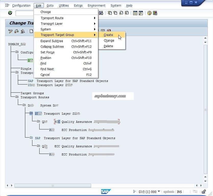Click the Generate Shortcut icon
213x196 pixels.
point(141,13)
